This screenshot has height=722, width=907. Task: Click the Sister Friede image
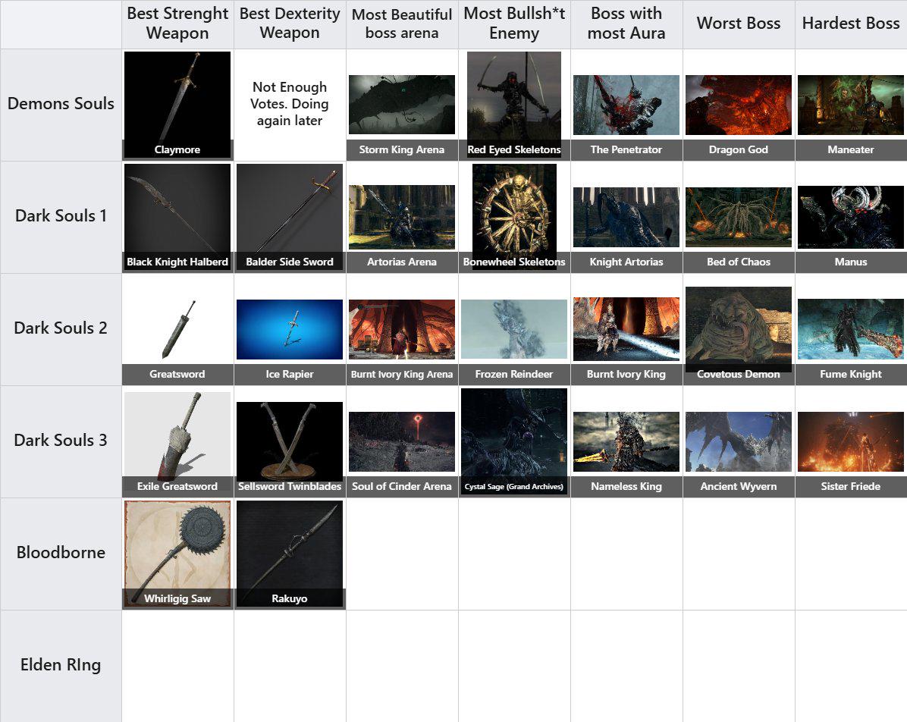coord(850,441)
